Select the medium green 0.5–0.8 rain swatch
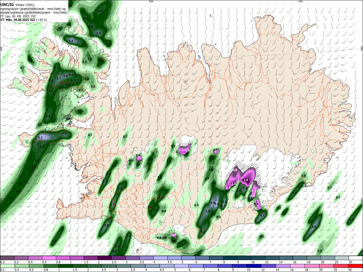The width and height of the screenshot is (363, 272). tap(36, 266)
